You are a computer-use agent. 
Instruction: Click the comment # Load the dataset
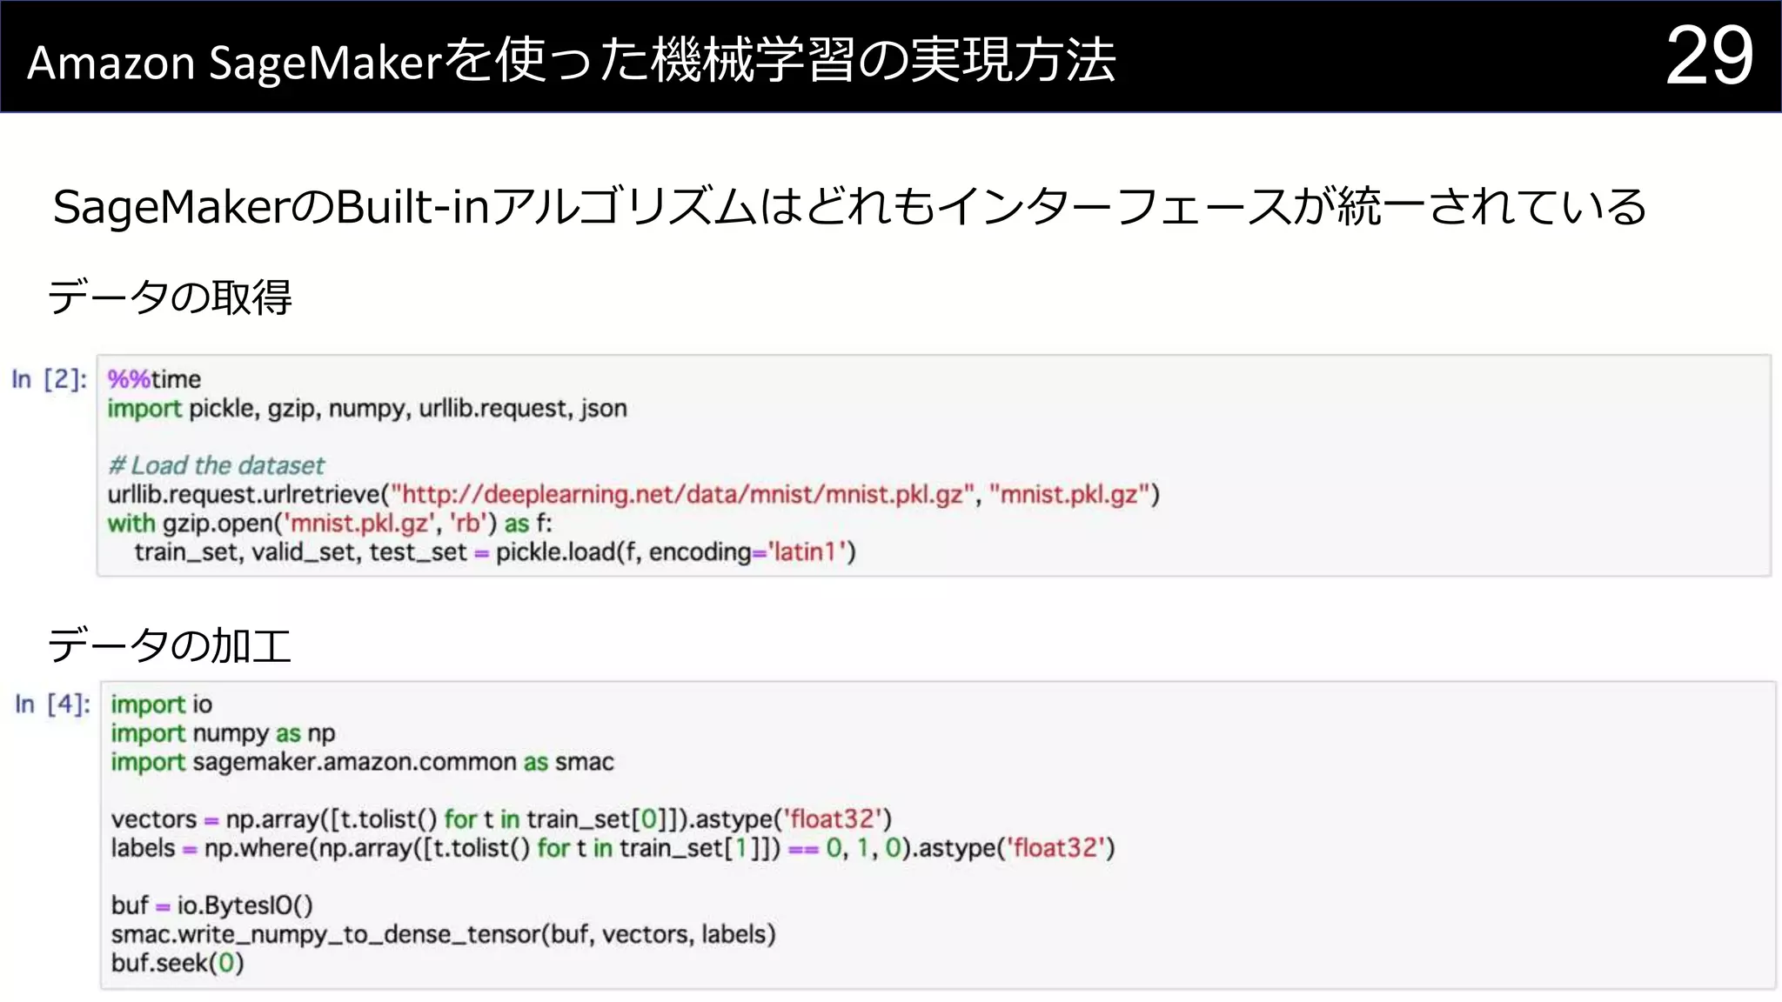click(216, 465)
